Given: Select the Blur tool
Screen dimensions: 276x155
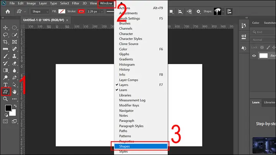Looking at the screenshot, I should point(15,70).
